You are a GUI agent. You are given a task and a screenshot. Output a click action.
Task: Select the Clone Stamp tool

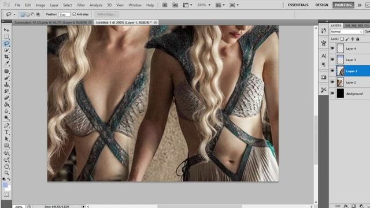point(6,84)
